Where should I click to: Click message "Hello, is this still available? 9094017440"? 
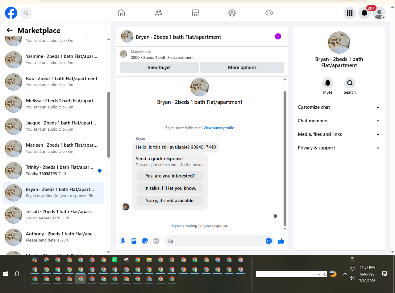(x=176, y=147)
